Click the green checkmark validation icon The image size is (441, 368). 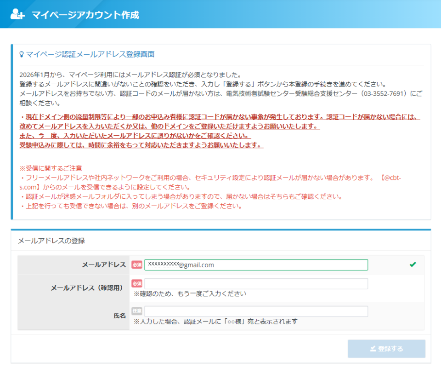click(413, 264)
